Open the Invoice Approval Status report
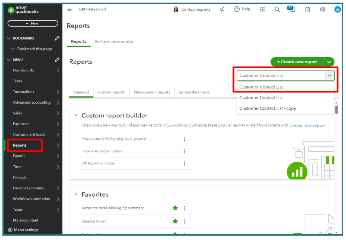Screen dimensions: 346x240 click(102, 151)
